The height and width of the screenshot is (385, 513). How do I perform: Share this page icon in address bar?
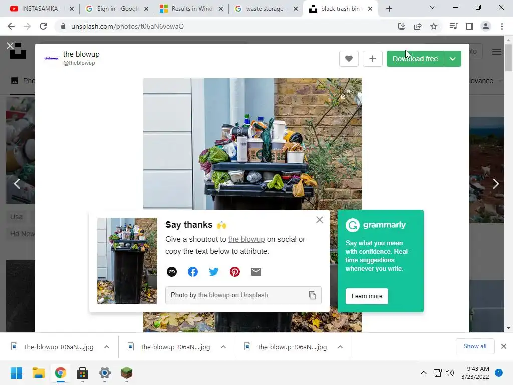coord(418,26)
